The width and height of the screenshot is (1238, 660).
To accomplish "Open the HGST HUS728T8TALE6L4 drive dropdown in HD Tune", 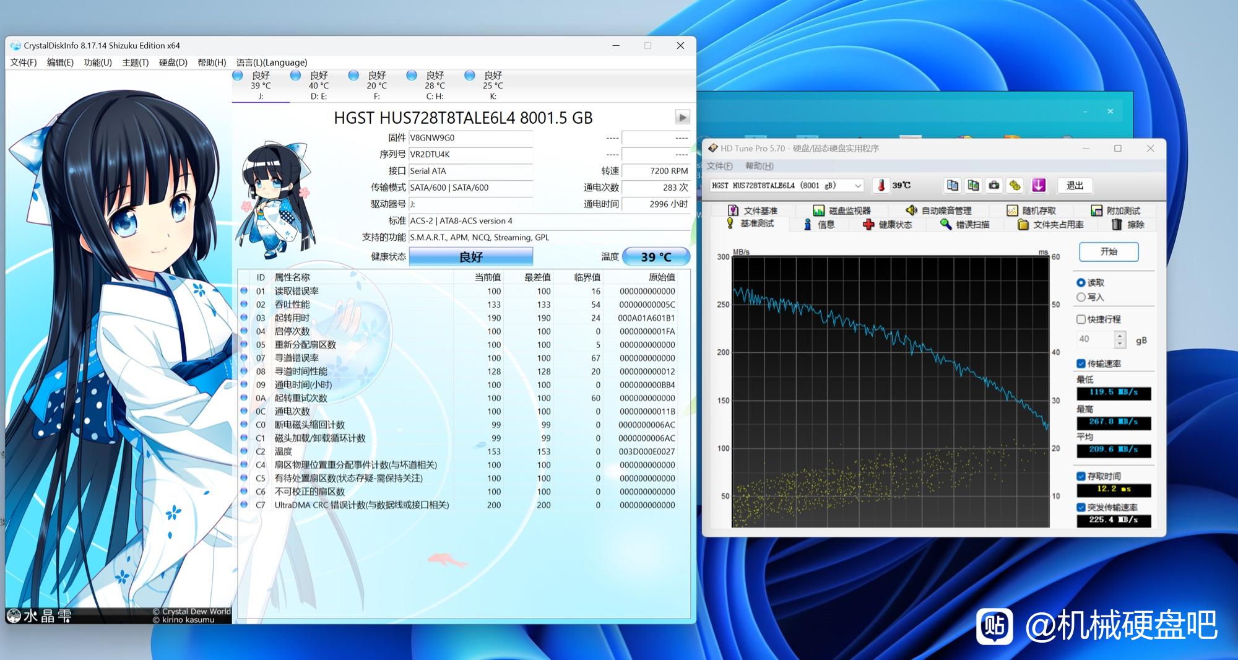I will (x=787, y=185).
